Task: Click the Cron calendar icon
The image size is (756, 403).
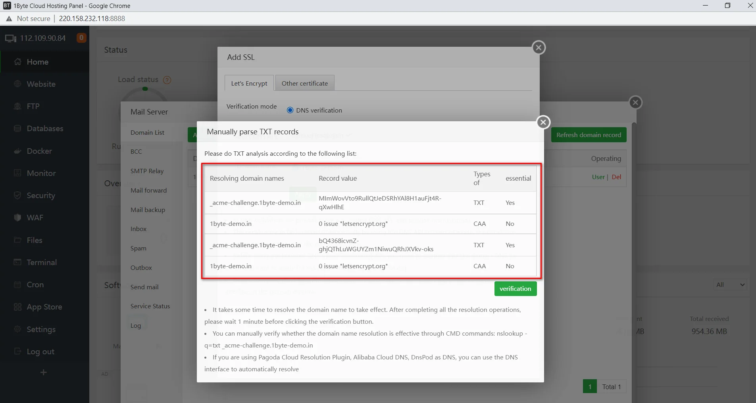Action: coord(17,285)
